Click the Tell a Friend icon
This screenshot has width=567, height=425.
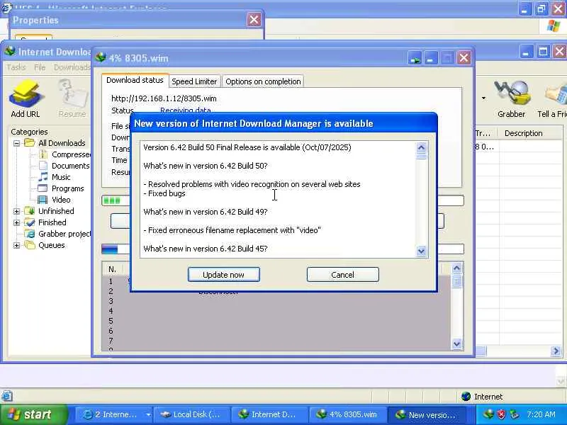pos(554,99)
